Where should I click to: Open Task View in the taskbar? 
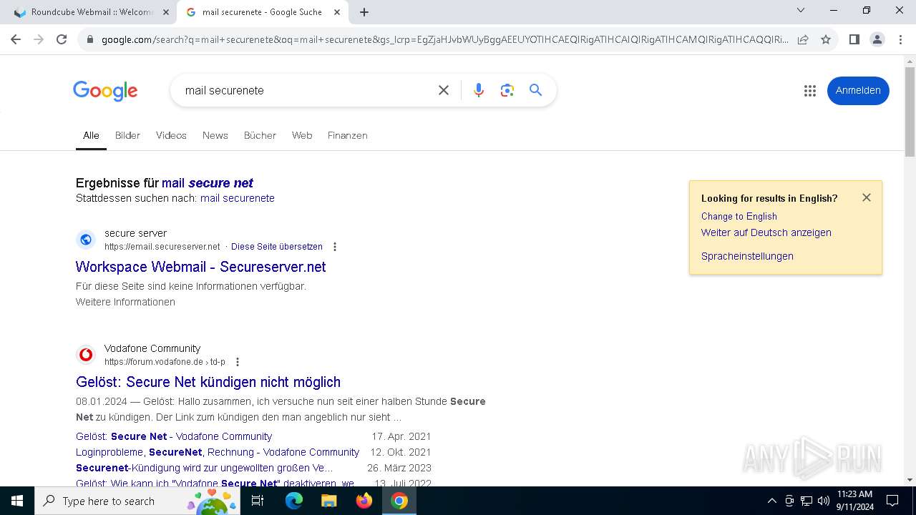(x=258, y=501)
